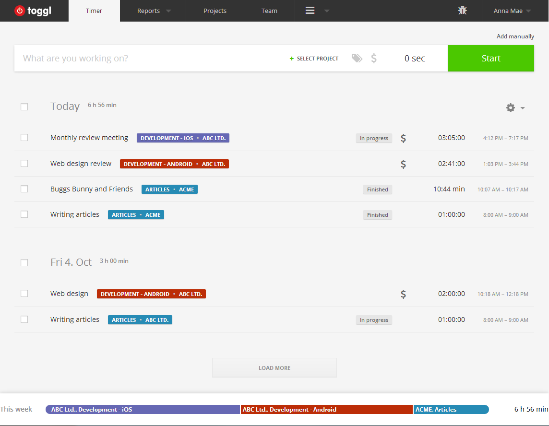The height and width of the screenshot is (426, 549).
Task: Click the Add manually link
Action: [x=515, y=36]
